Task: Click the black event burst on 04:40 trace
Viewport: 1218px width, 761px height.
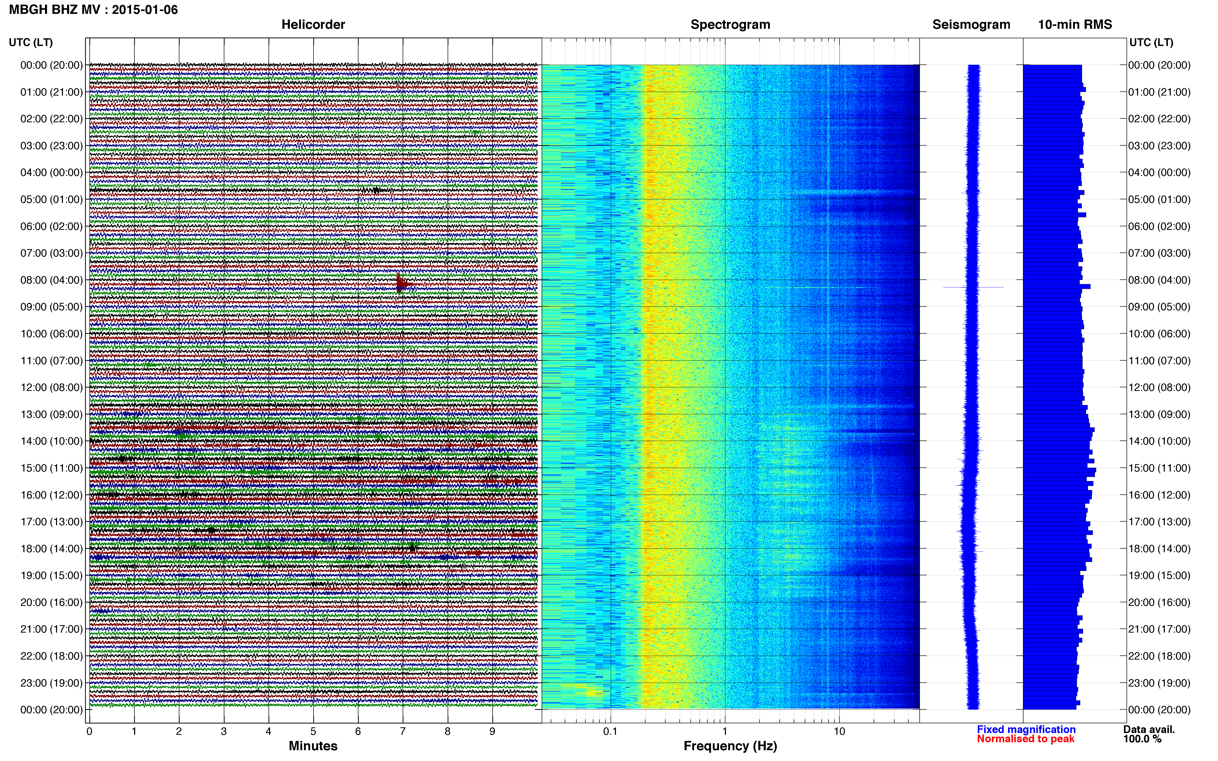Action: 375,190
